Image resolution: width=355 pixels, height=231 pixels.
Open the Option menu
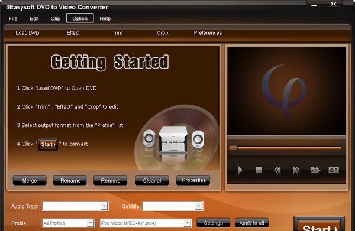[80, 18]
